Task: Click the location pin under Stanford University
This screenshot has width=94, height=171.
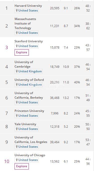Action: (17, 46)
